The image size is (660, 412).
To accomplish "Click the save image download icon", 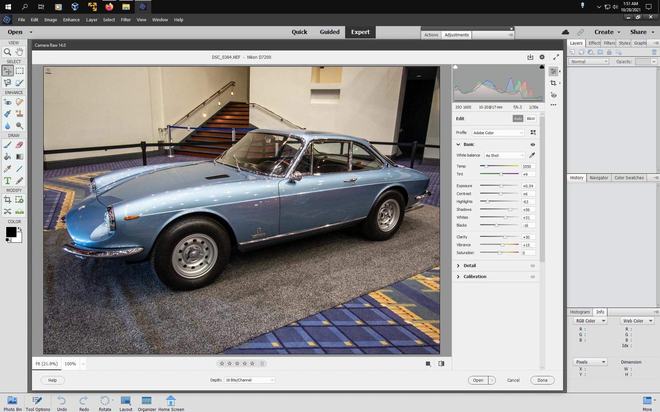I will coord(530,57).
